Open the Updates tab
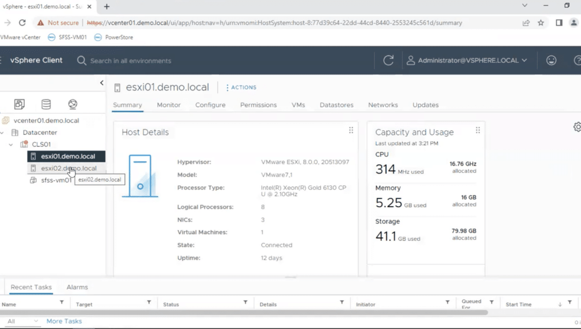 (426, 105)
